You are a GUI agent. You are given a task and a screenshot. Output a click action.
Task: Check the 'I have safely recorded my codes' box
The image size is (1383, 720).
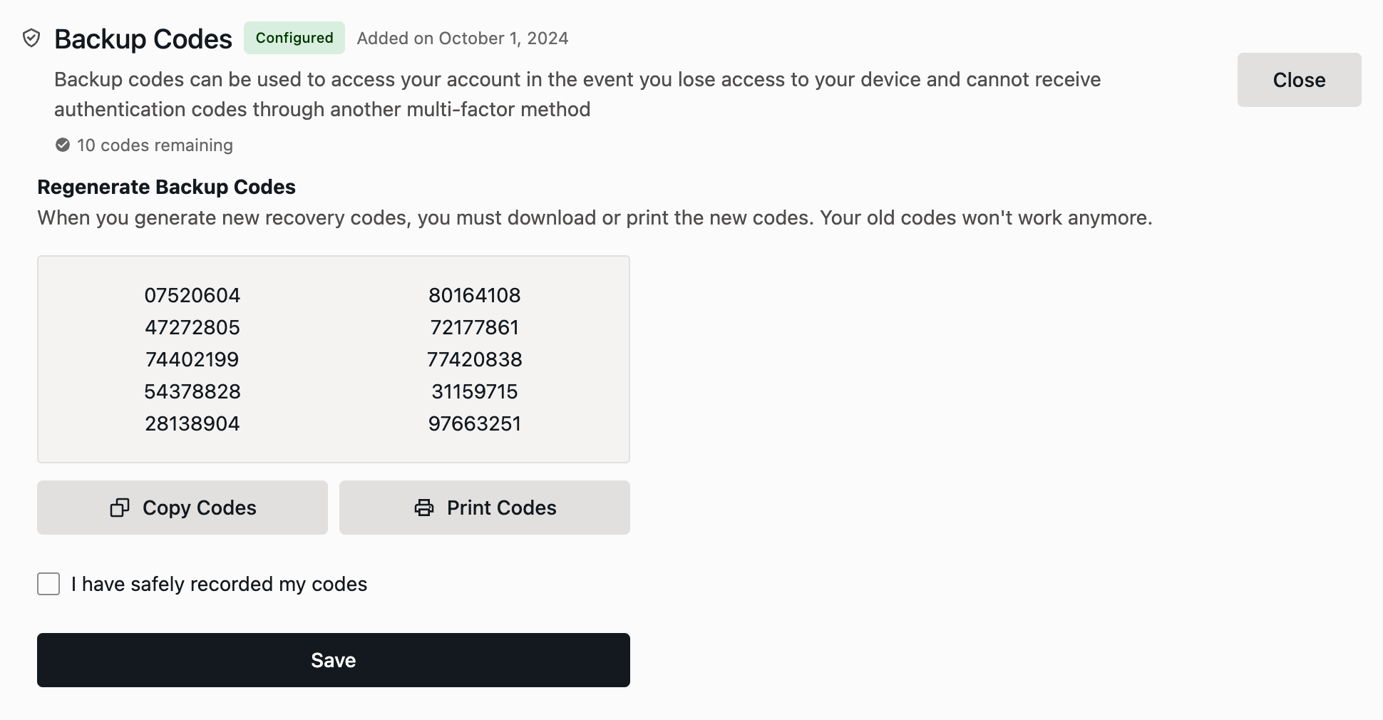[48, 584]
